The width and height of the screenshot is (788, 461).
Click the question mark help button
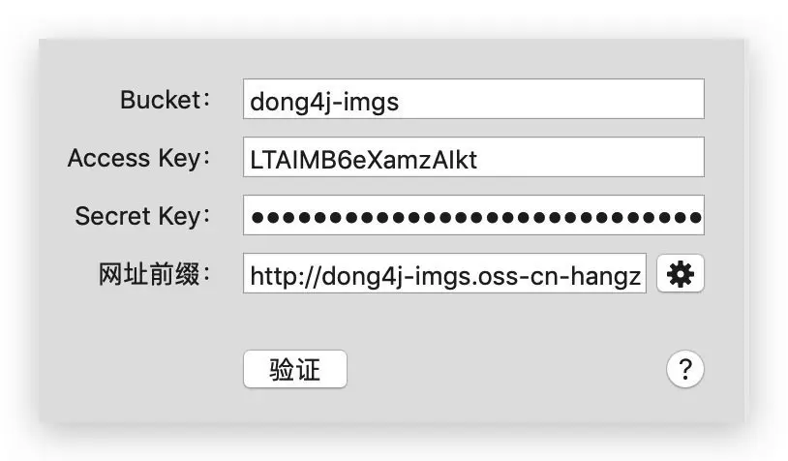point(684,369)
